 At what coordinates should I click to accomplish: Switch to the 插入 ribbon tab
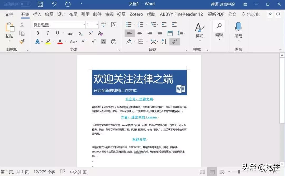pyautogui.click(x=37, y=14)
